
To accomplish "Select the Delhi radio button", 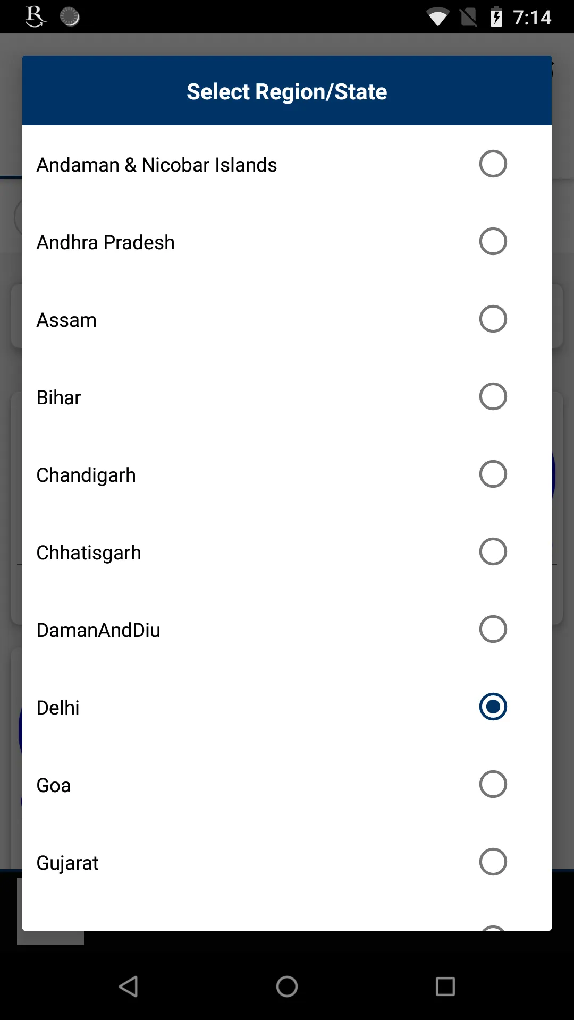I will tap(493, 707).
